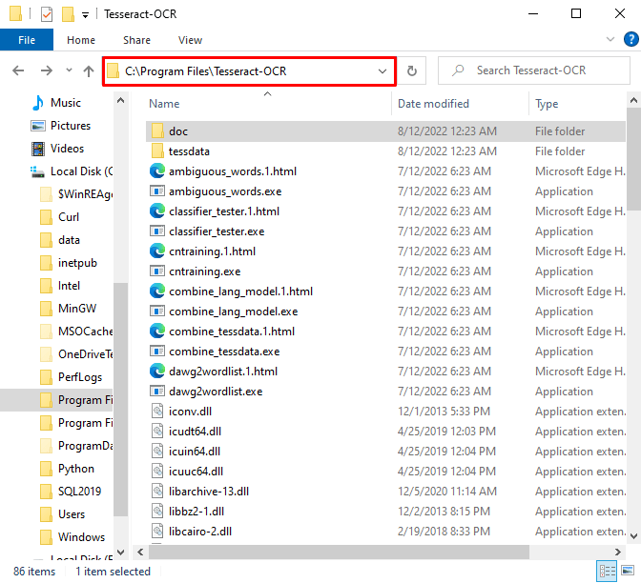This screenshot has height=583, width=641.
Task: Select the inetpub folder in the tree
Action: tap(77, 263)
